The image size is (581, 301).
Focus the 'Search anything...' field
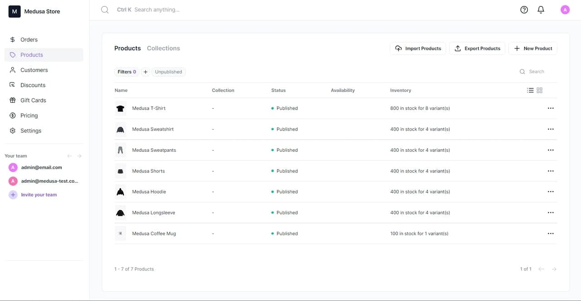(157, 10)
